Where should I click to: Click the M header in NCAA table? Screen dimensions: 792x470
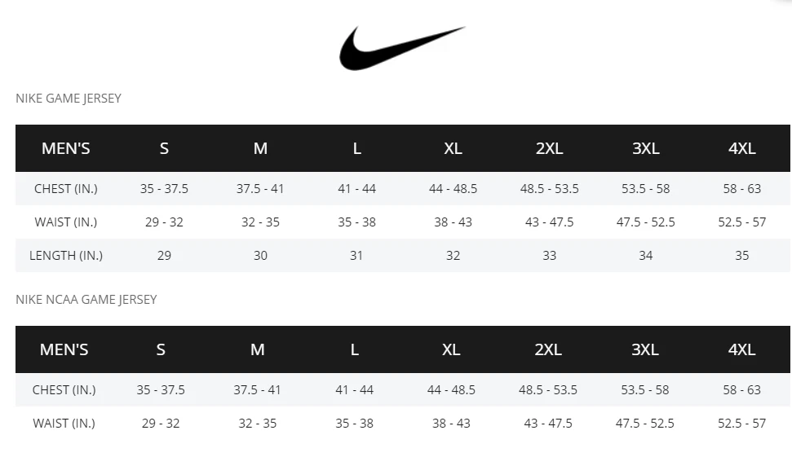258,349
